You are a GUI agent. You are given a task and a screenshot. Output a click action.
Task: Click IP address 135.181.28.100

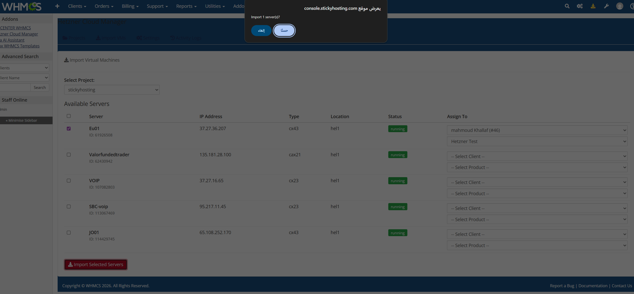click(x=215, y=155)
